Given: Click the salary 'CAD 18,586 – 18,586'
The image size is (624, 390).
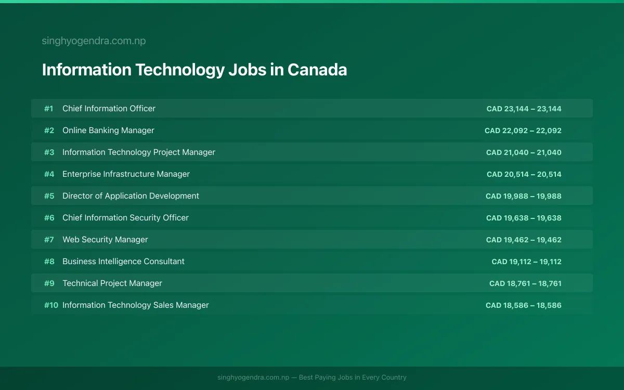Looking at the screenshot, I should [x=524, y=305].
